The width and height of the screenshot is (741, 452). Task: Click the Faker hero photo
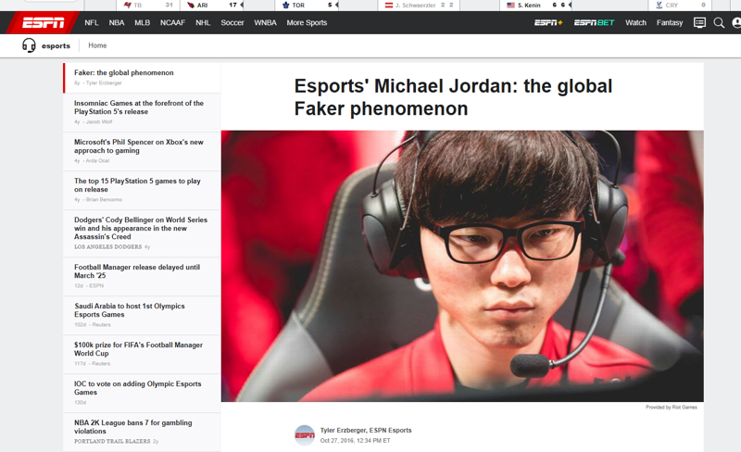[x=462, y=266]
